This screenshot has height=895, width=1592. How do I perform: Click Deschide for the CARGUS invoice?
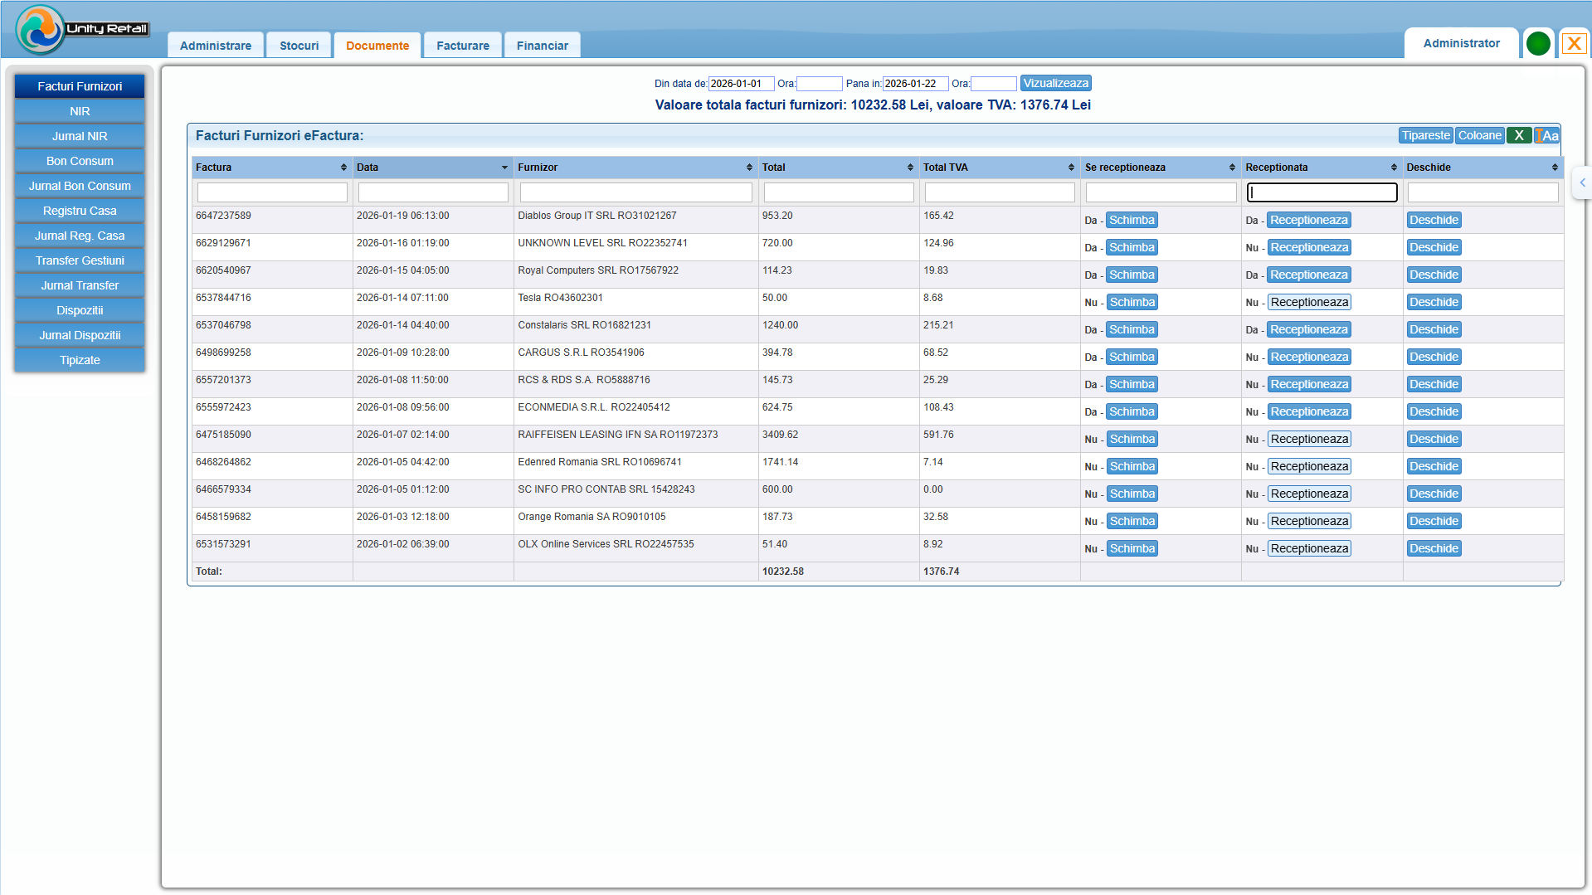coord(1434,358)
